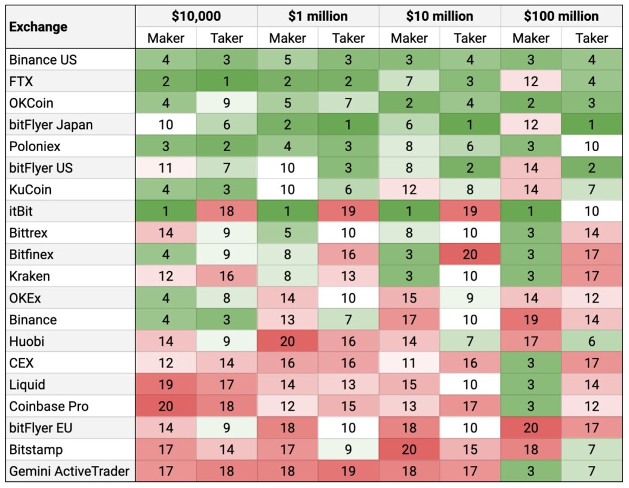The width and height of the screenshot is (629, 488).
Task: Select Bitfinex's red 20 Taker cell
Action: 470,254
